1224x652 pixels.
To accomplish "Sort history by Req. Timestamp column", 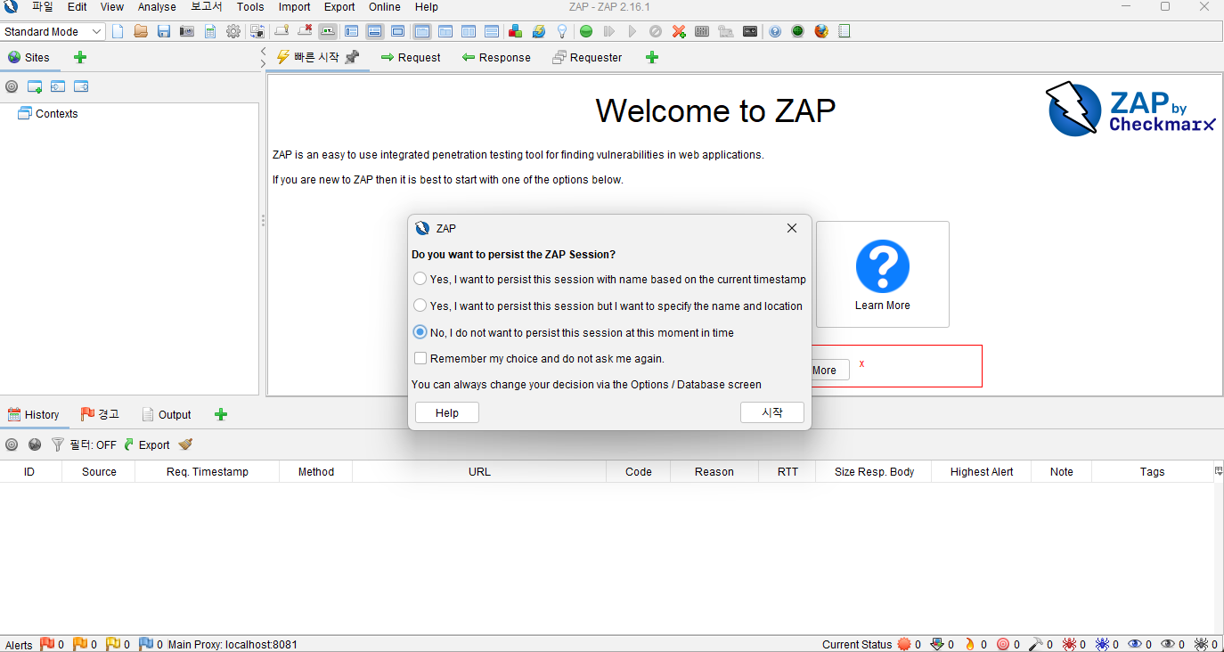I will click(x=208, y=471).
